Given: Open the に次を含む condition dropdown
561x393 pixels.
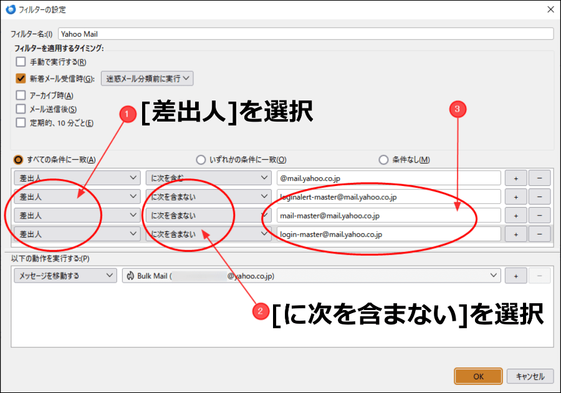Looking at the screenshot, I should pyautogui.click(x=209, y=178).
